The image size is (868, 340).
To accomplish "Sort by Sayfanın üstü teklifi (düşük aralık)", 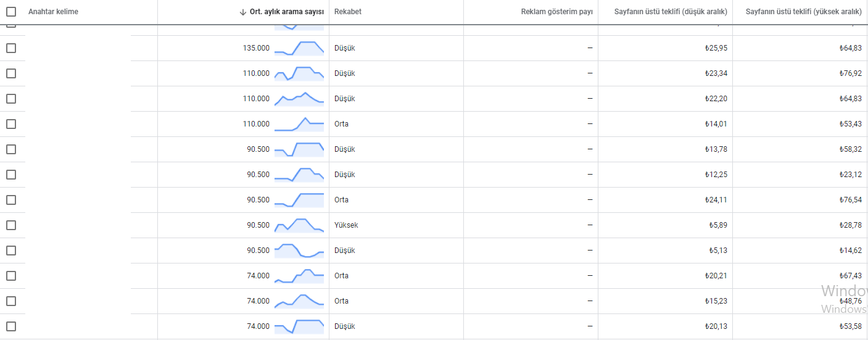I will (671, 12).
